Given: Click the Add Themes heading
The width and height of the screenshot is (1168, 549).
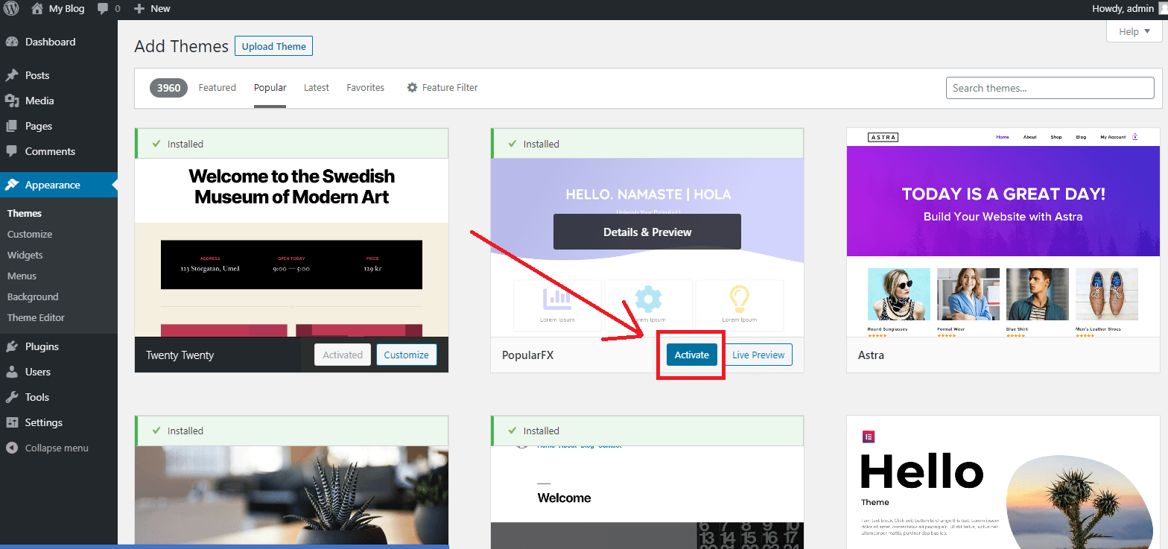Looking at the screenshot, I should [181, 46].
